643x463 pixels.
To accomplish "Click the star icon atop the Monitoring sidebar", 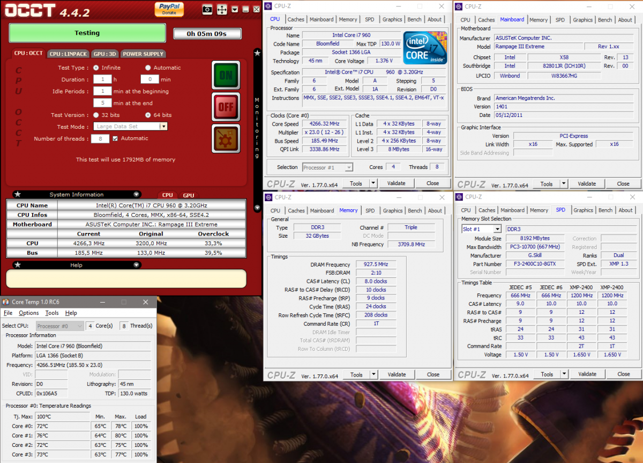I will pyautogui.click(x=257, y=53).
